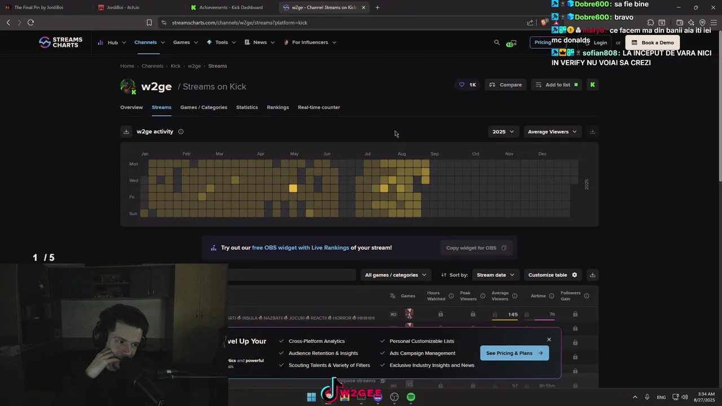Viewport: 722px width, 406px height.
Task: Click the info icon for Peak Viewers
Action: tap(483, 295)
